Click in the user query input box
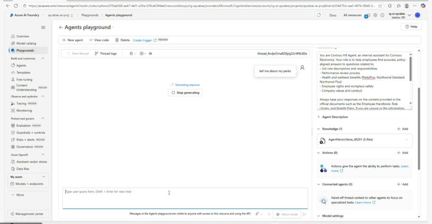 pos(185,198)
